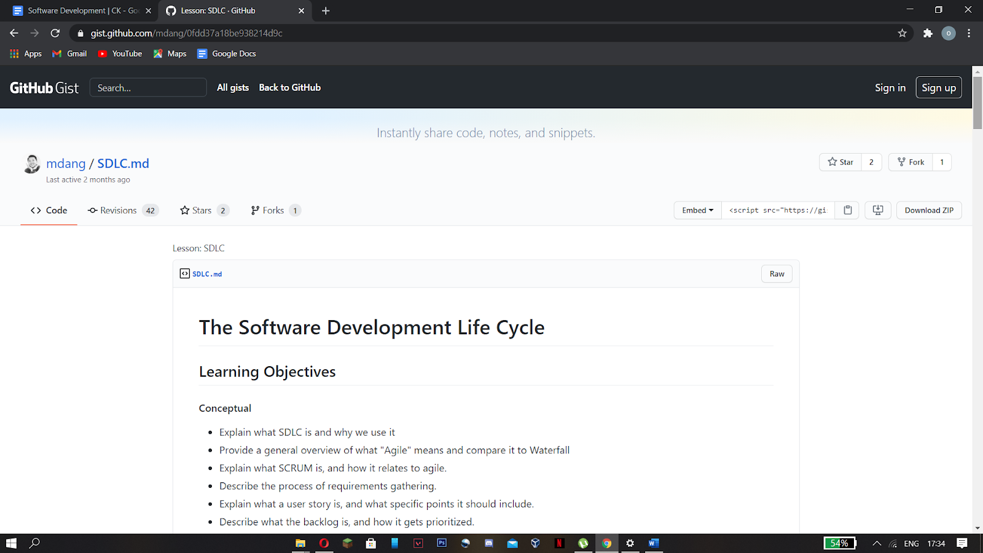View the Raw file
Image resolution: width=983 pixels, height=553 pixels.
point(777,274)
